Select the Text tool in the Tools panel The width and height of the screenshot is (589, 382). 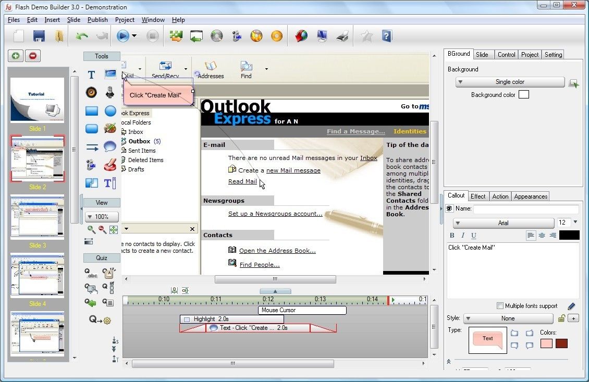tap(91, 75)
